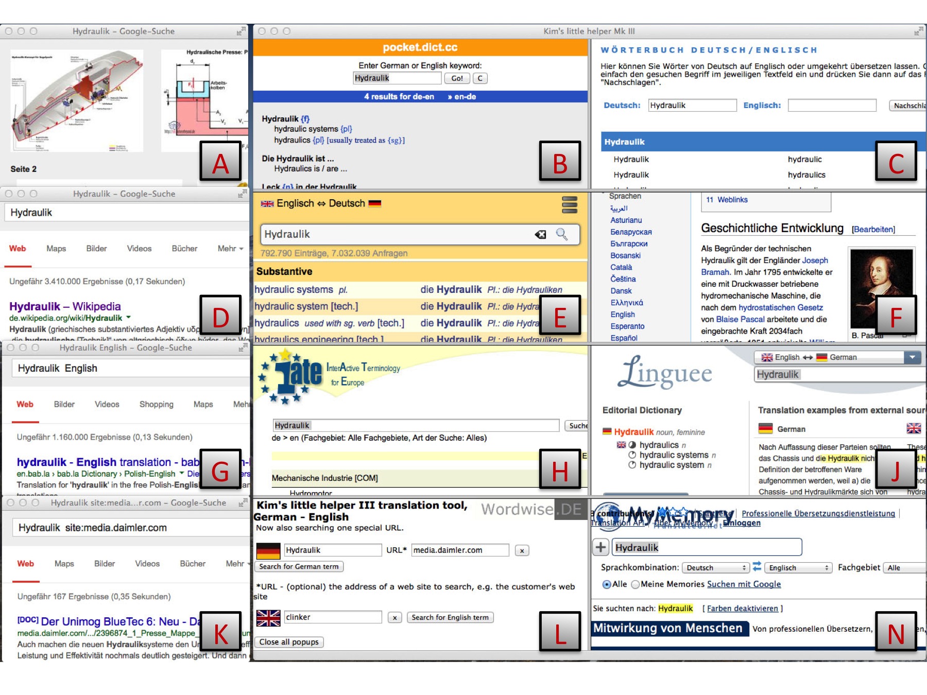
Task: Click the German flag beside red Linguee Hydraulik entry
Action: (x=607, y=431)
